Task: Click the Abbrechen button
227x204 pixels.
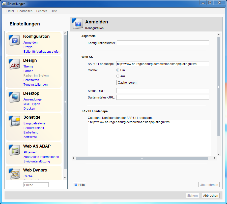Action: pos(210,196)
